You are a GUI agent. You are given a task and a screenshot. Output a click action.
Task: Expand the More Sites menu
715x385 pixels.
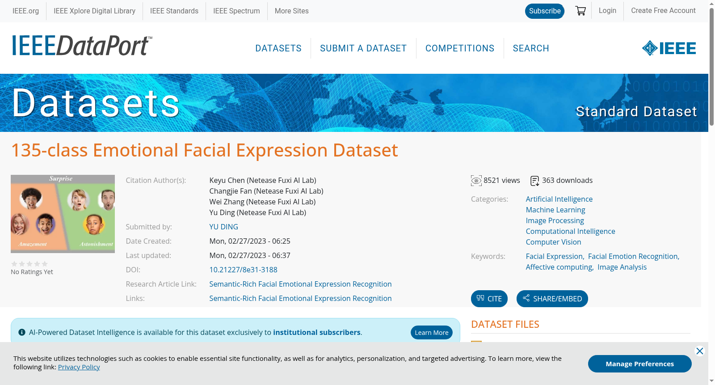coord(292,11)
